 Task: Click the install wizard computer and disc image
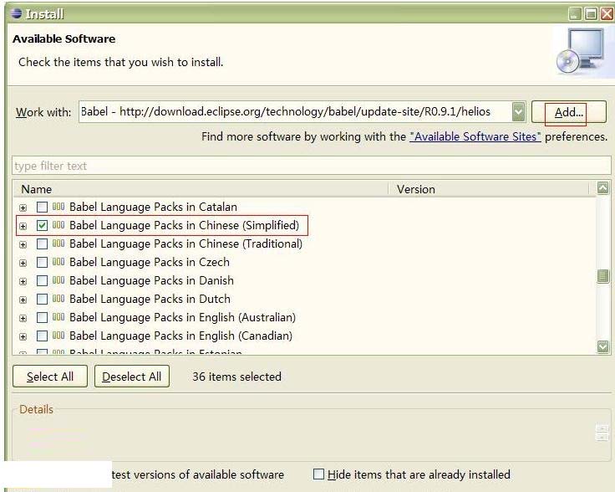pyautogui.click(x=581, y=51)
